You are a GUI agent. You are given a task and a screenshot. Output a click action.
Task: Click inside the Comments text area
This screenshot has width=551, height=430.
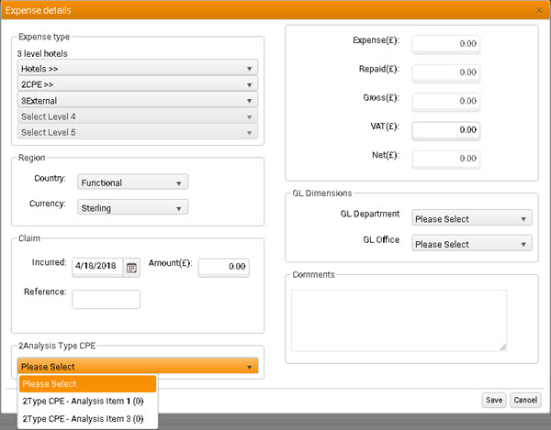point(399,320)
